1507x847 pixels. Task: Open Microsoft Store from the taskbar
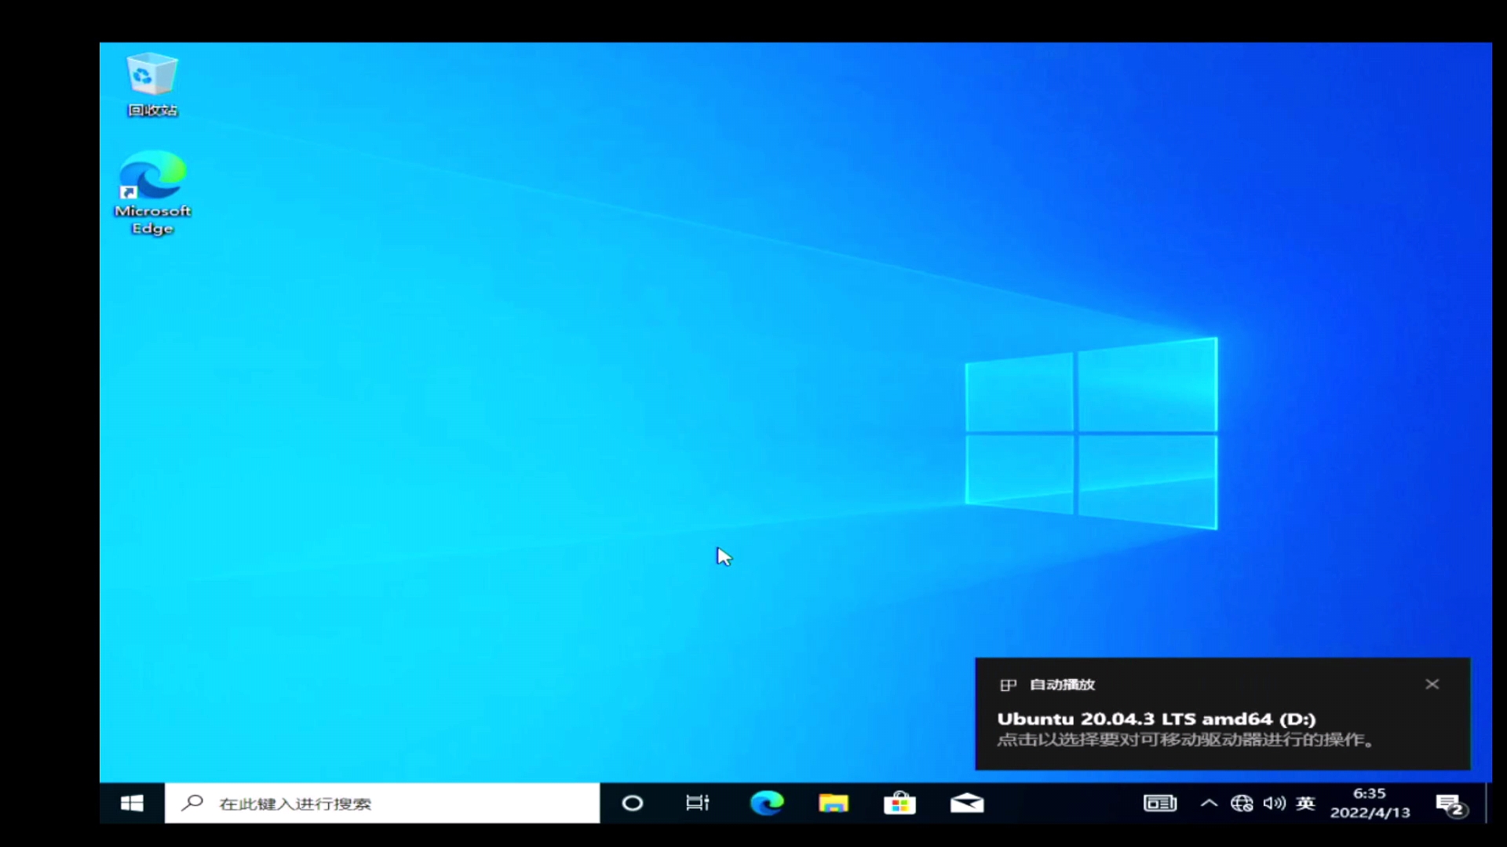[899, 803]
